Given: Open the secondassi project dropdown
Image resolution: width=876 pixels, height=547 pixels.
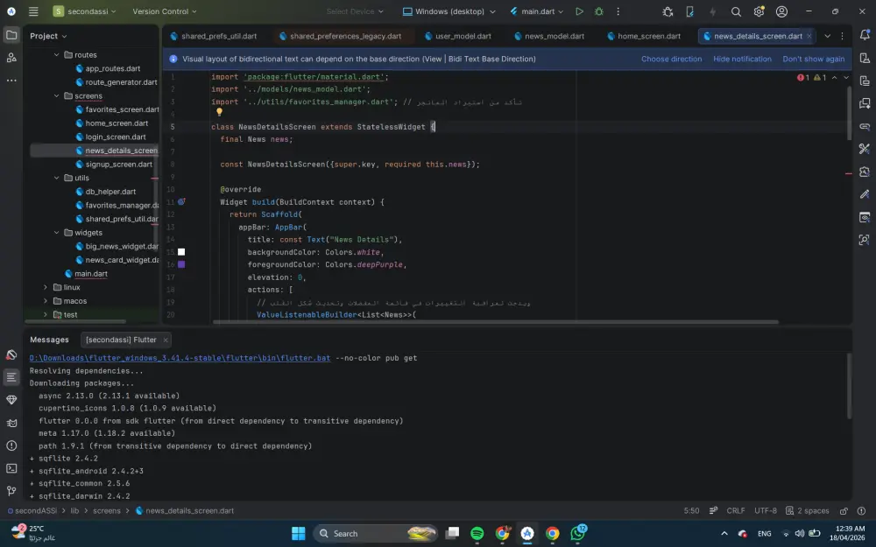Looking at the screenshot, I should (x=84, y=11).
